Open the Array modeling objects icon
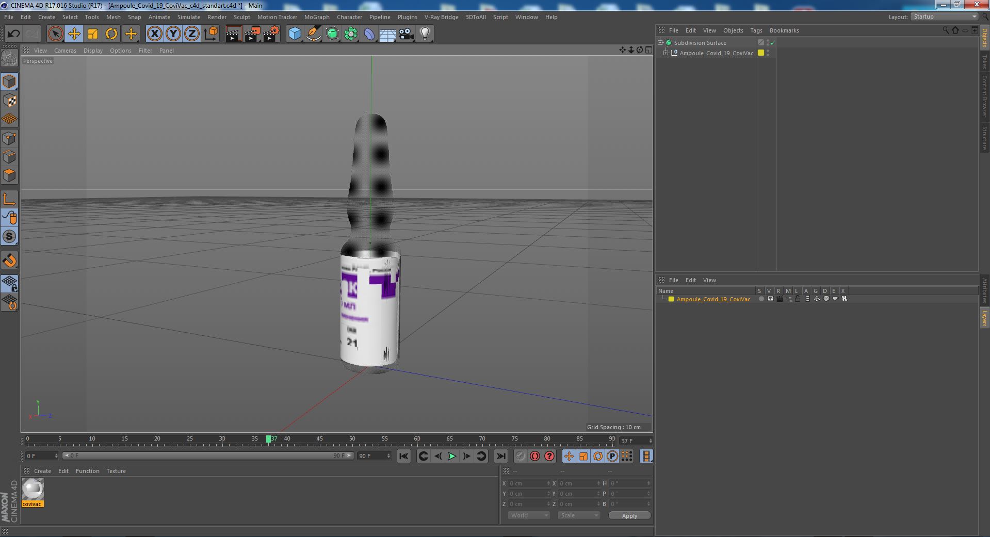This screenshot has width=990, height=537. (351, 34)
